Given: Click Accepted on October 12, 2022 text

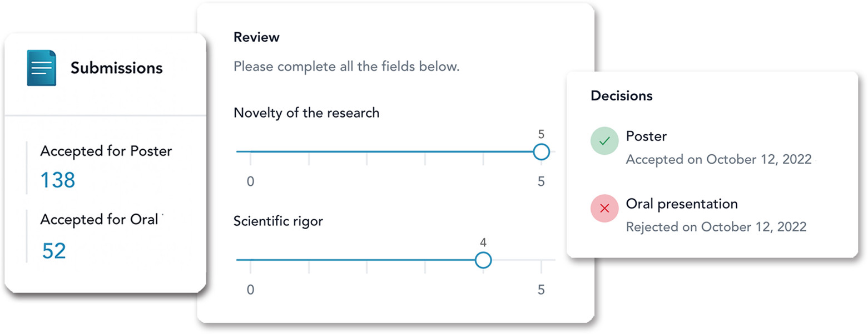Looking at the screenshot, I should [x=718, y=160].
